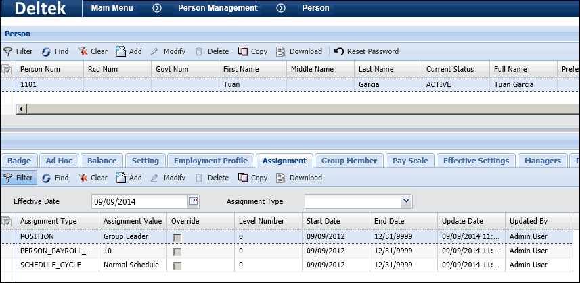Screen dimensions: 580x283
Task: Open Person Management breadcrumb arrow
Action: pyautogui.click(x=281, y=9)
